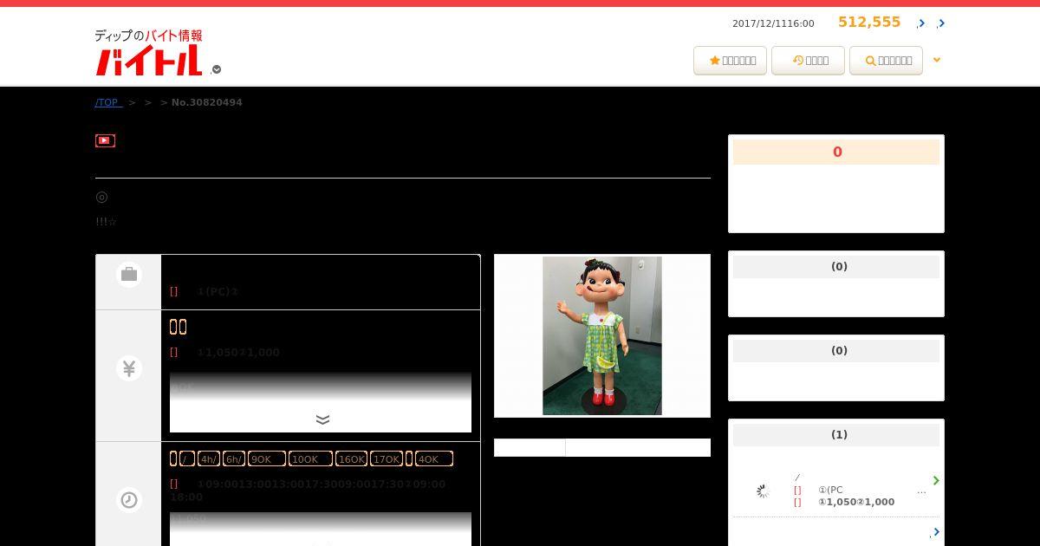The width and height of the screenshot is (1040, 546).
Task: Select the 6h/ shift tag
Action: (x=234, y=458)
